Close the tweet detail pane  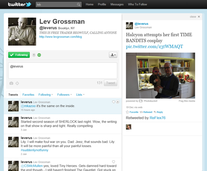click(195, 17)
